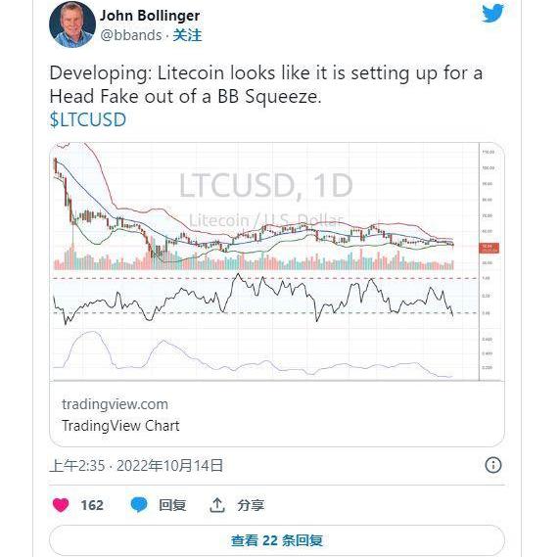Click the Twitter bird logo
Viewport: 559px width, 557px height.
[492, 13]
